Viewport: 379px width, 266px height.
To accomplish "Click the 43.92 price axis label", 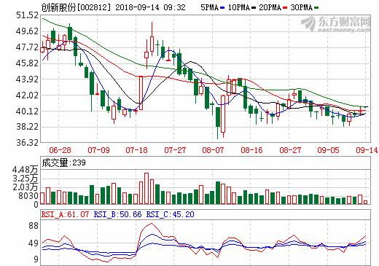I will (27, 79).
